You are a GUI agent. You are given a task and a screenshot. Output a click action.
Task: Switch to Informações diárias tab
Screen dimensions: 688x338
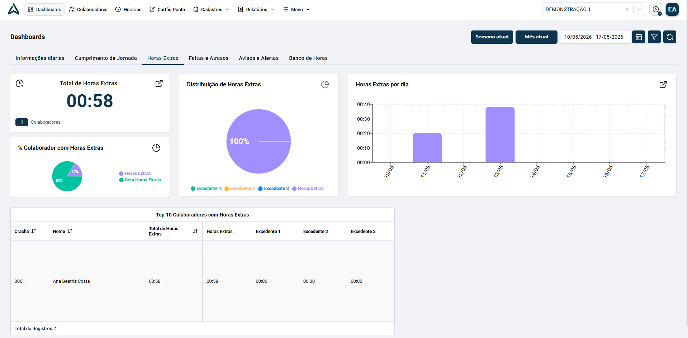point(40,58)
